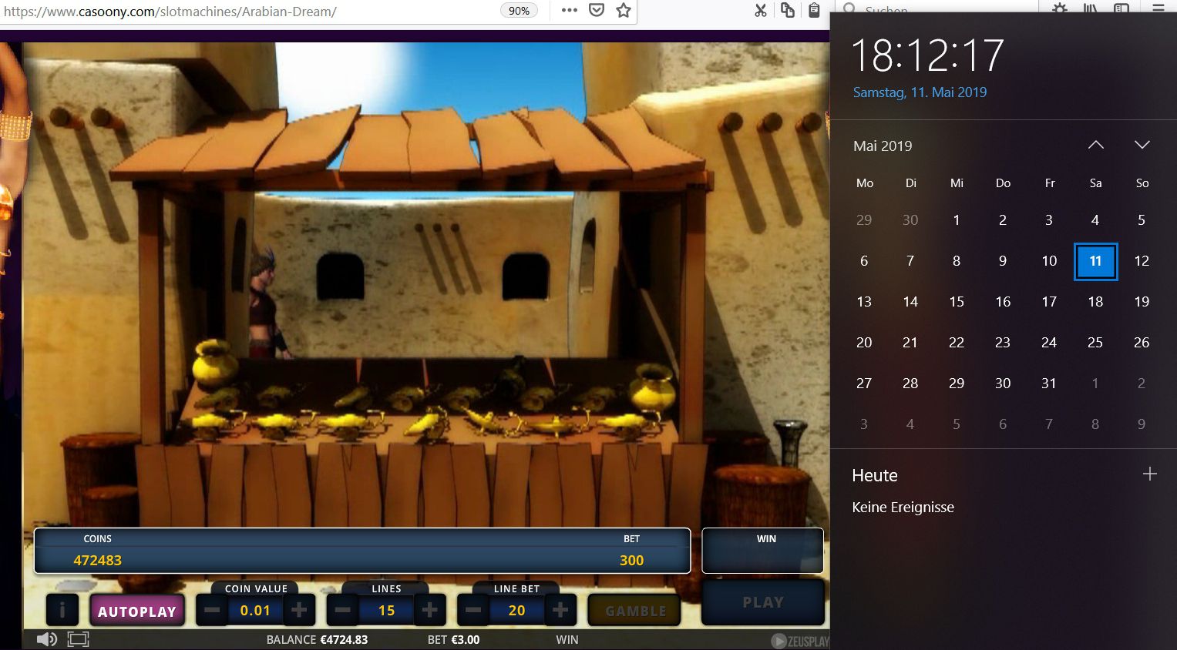1177x650 pixels.
Task: Click the PLAY spin button
Action: (x=763, y=602)
